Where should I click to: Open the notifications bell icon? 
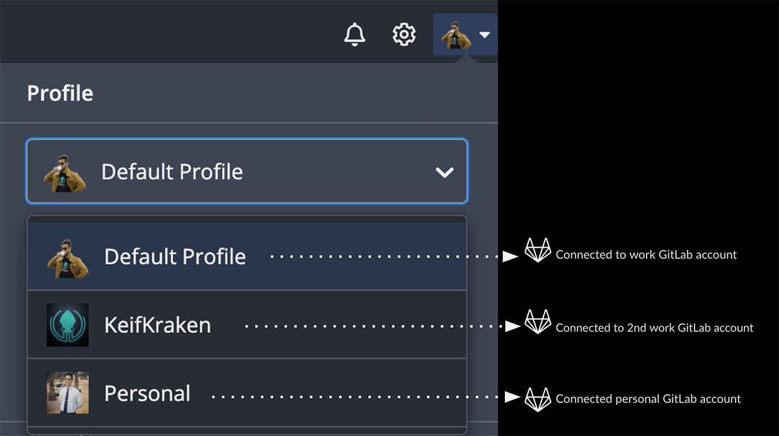click(x=354, y=34)
